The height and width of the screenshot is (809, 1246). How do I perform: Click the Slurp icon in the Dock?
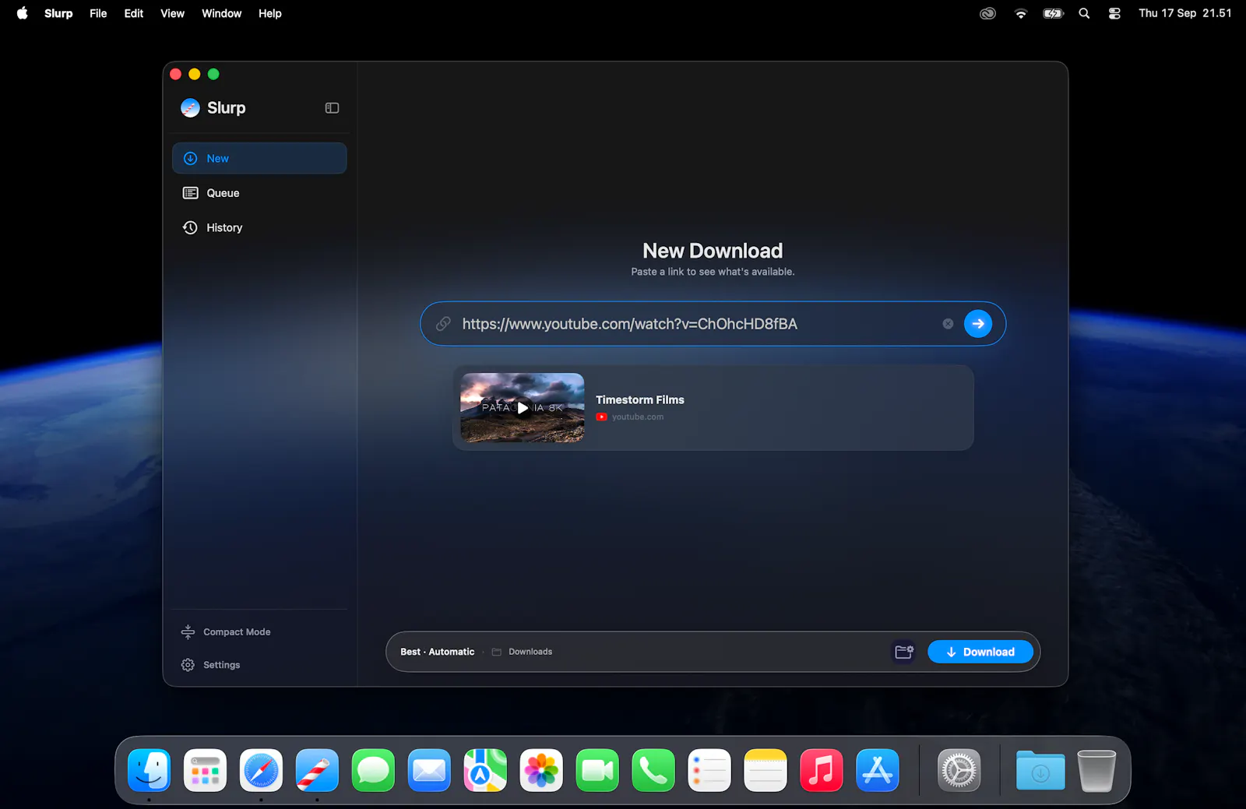tap(317, 771)
